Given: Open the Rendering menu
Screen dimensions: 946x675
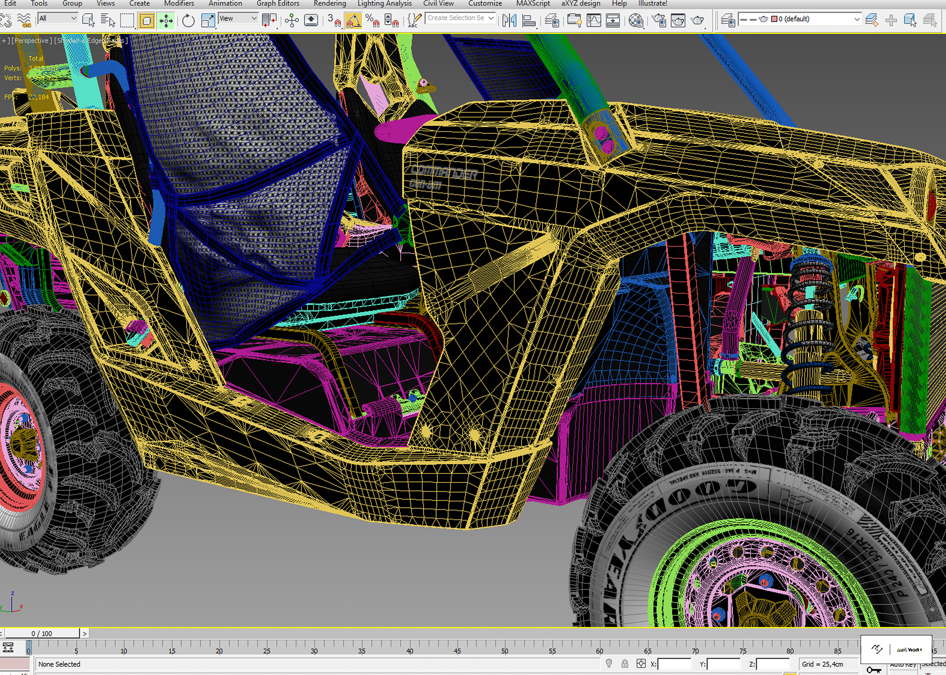Looking at the screenshot, I should [x=330, y=4].
